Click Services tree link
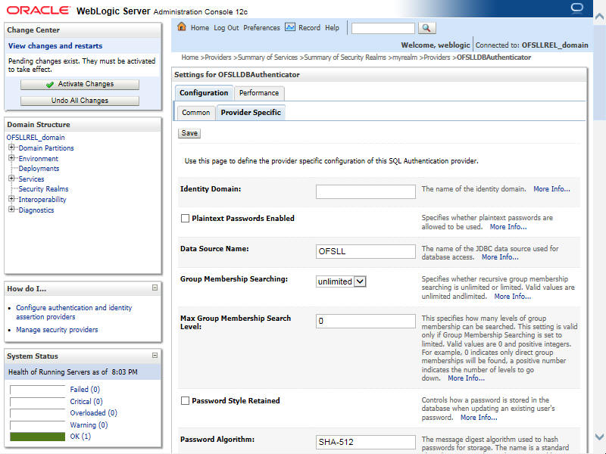This screenshot has width=606, height=454. pyautogui.click(x=31, y=179)
